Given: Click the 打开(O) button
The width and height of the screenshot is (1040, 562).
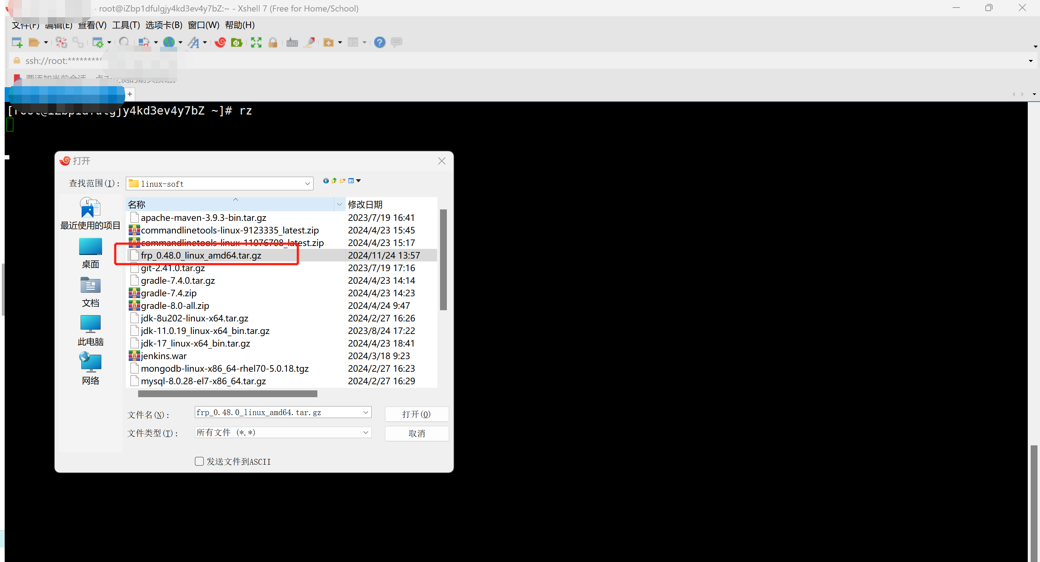Looking at the screenshot, I should pyautogui.click(x=417, y=414).
